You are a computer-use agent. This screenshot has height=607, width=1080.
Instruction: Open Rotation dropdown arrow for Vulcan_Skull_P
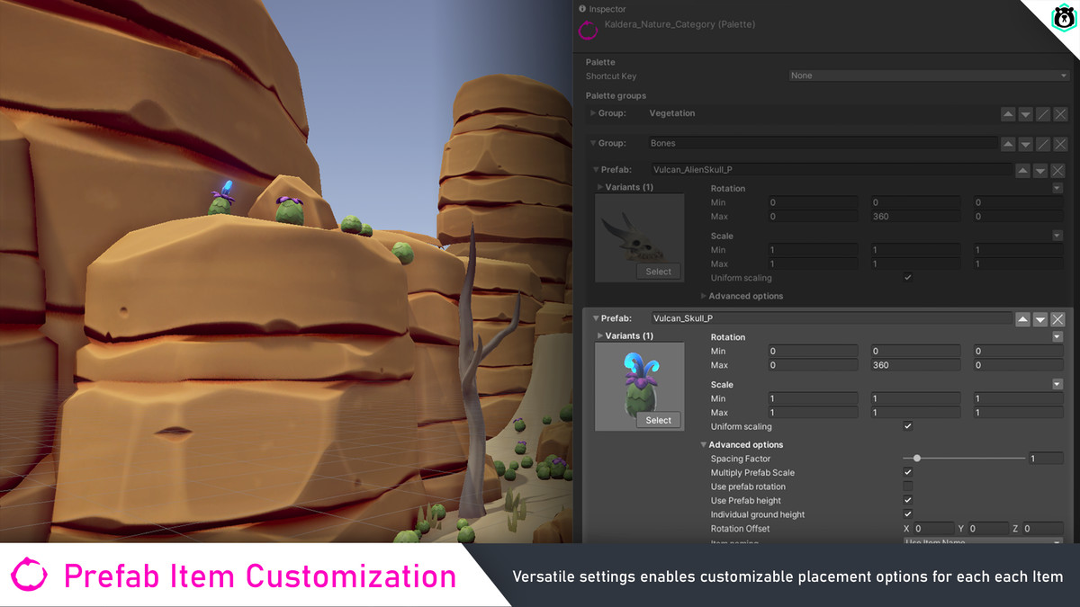pyautogui.click(x=1057, y=337)
